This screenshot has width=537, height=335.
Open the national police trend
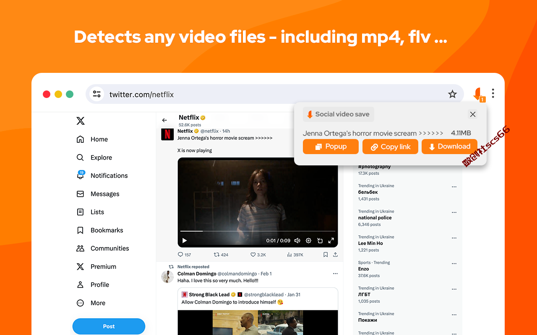pyautogui.click(x=375, y=218)
